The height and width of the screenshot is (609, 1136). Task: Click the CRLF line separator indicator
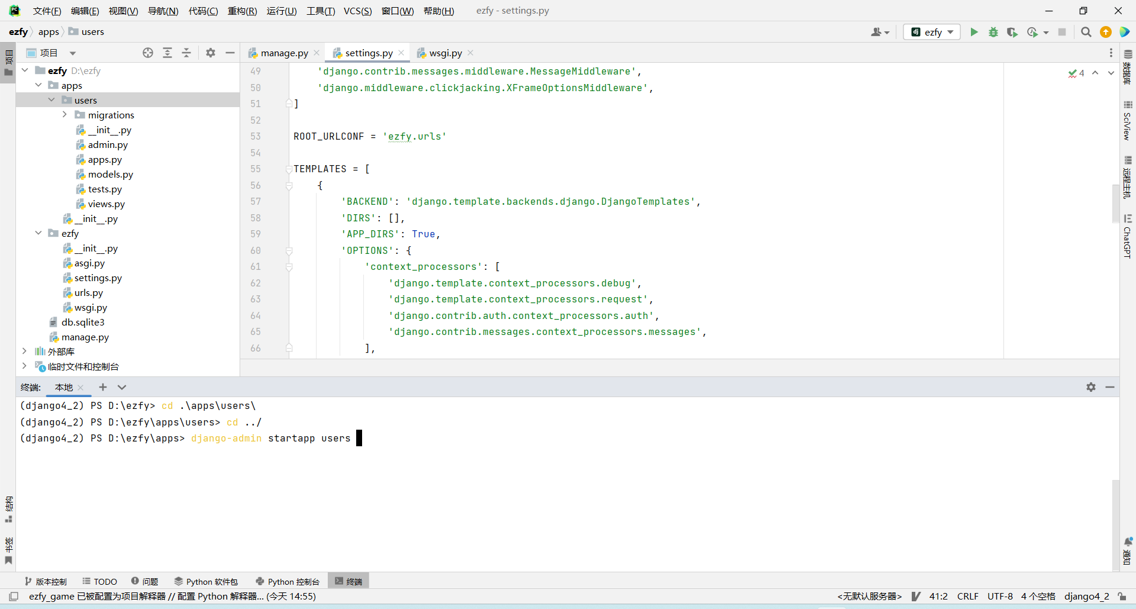[967, 597]
